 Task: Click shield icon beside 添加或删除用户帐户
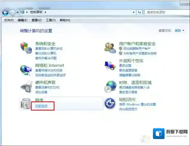pos(120,49)
